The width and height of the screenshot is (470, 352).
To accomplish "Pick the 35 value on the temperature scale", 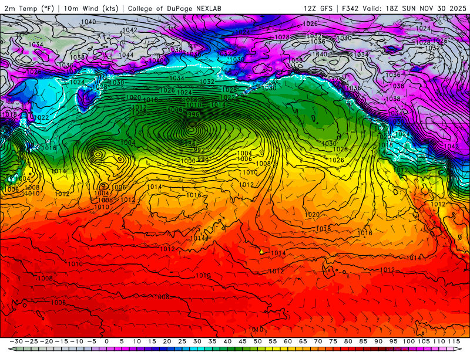I will 212,341.
